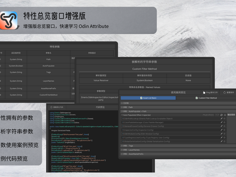Click the Path cell in the 特性参数 table
The width and height of the screenshot is (236, 177).
coord(48,59)
